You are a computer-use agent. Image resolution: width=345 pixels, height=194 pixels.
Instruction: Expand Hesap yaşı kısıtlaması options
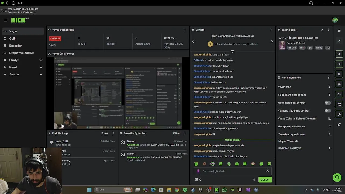pos(329,126)
